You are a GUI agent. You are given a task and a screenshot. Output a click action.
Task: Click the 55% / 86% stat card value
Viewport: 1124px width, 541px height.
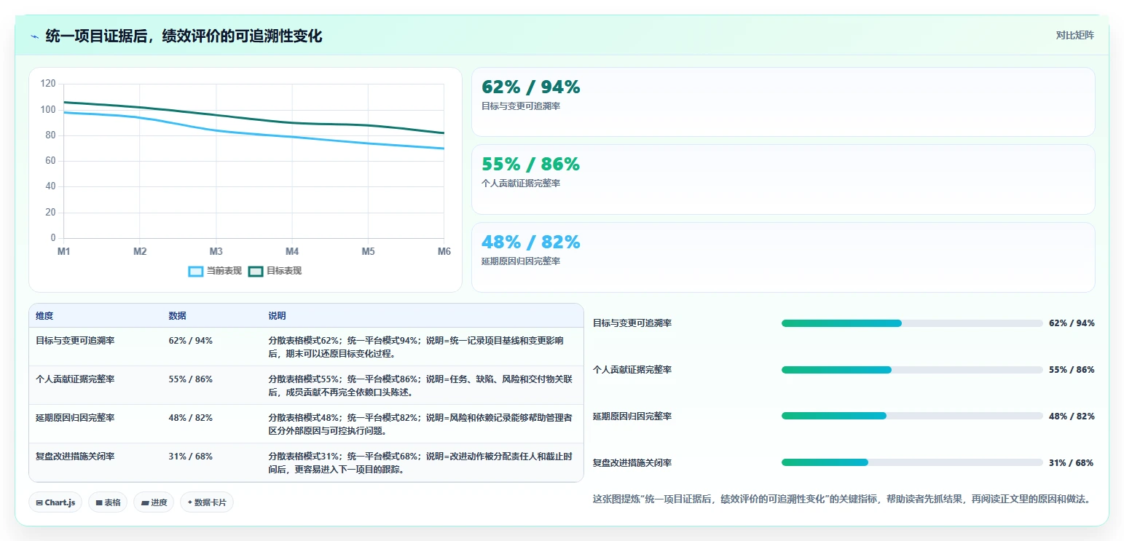[x=530, y=165]
